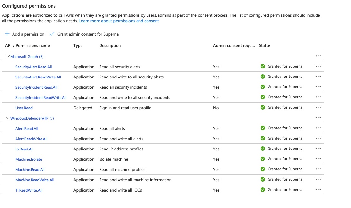Click the ellipsis icon on the WindowsDefenderATP row
The height and width of the screenshot is (208, 351).
click(x=318, y=118)
